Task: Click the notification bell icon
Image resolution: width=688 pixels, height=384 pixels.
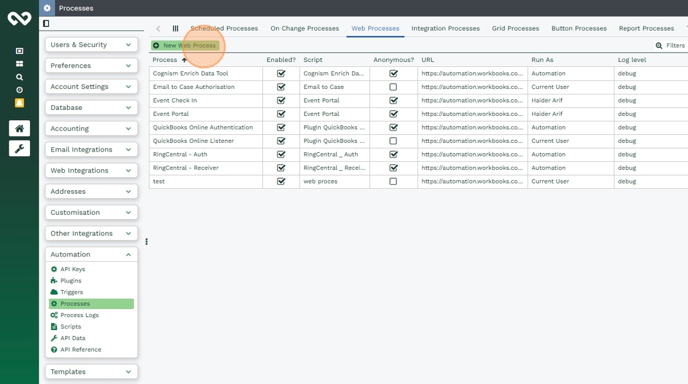Action: pyautogui.click(x=19, y=103)
